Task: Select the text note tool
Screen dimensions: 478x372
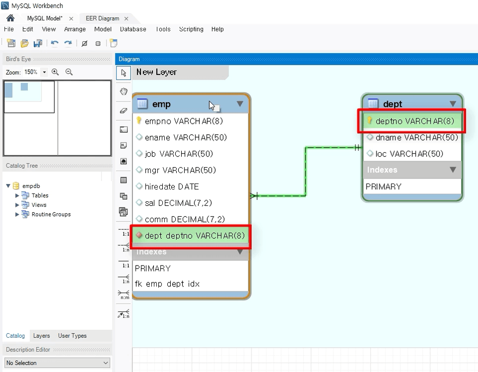Action: [123, 145]
